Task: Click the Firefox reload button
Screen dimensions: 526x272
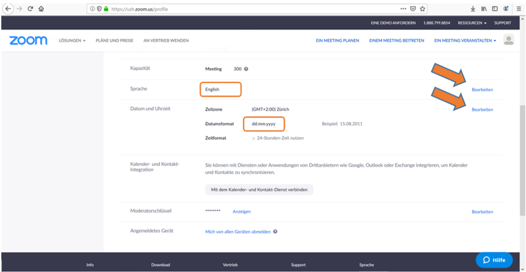Action: pyautogui.click(x=30, y=9)
